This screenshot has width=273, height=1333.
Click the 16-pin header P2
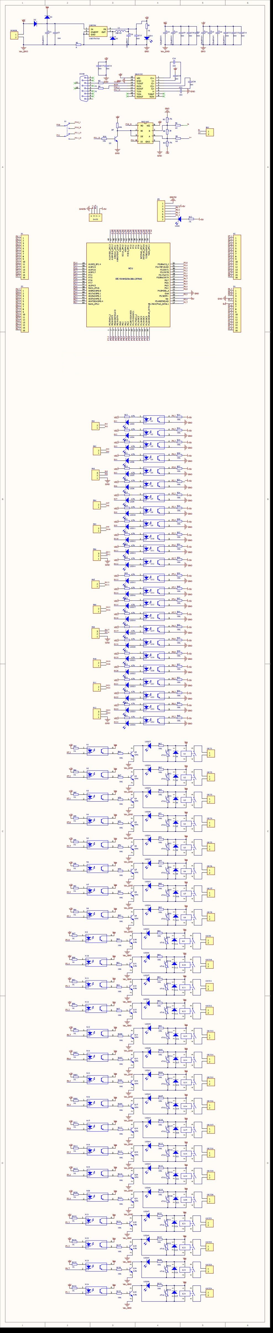click(237, 257)
